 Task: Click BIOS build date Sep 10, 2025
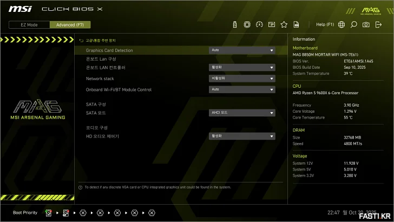pyautogui.click(x=354, y=67)
